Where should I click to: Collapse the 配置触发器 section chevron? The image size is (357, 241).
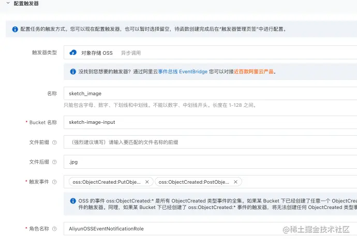coord(8,3)
